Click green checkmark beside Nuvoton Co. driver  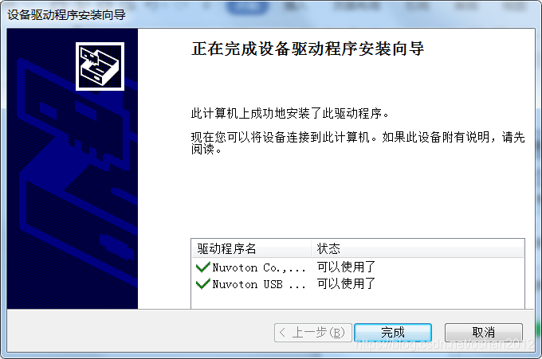point(203,267)
